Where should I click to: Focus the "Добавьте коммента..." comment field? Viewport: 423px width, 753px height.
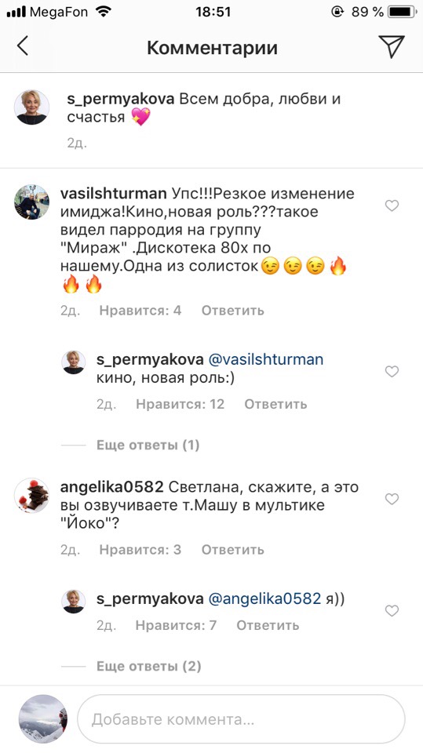(x=241, y=719)
